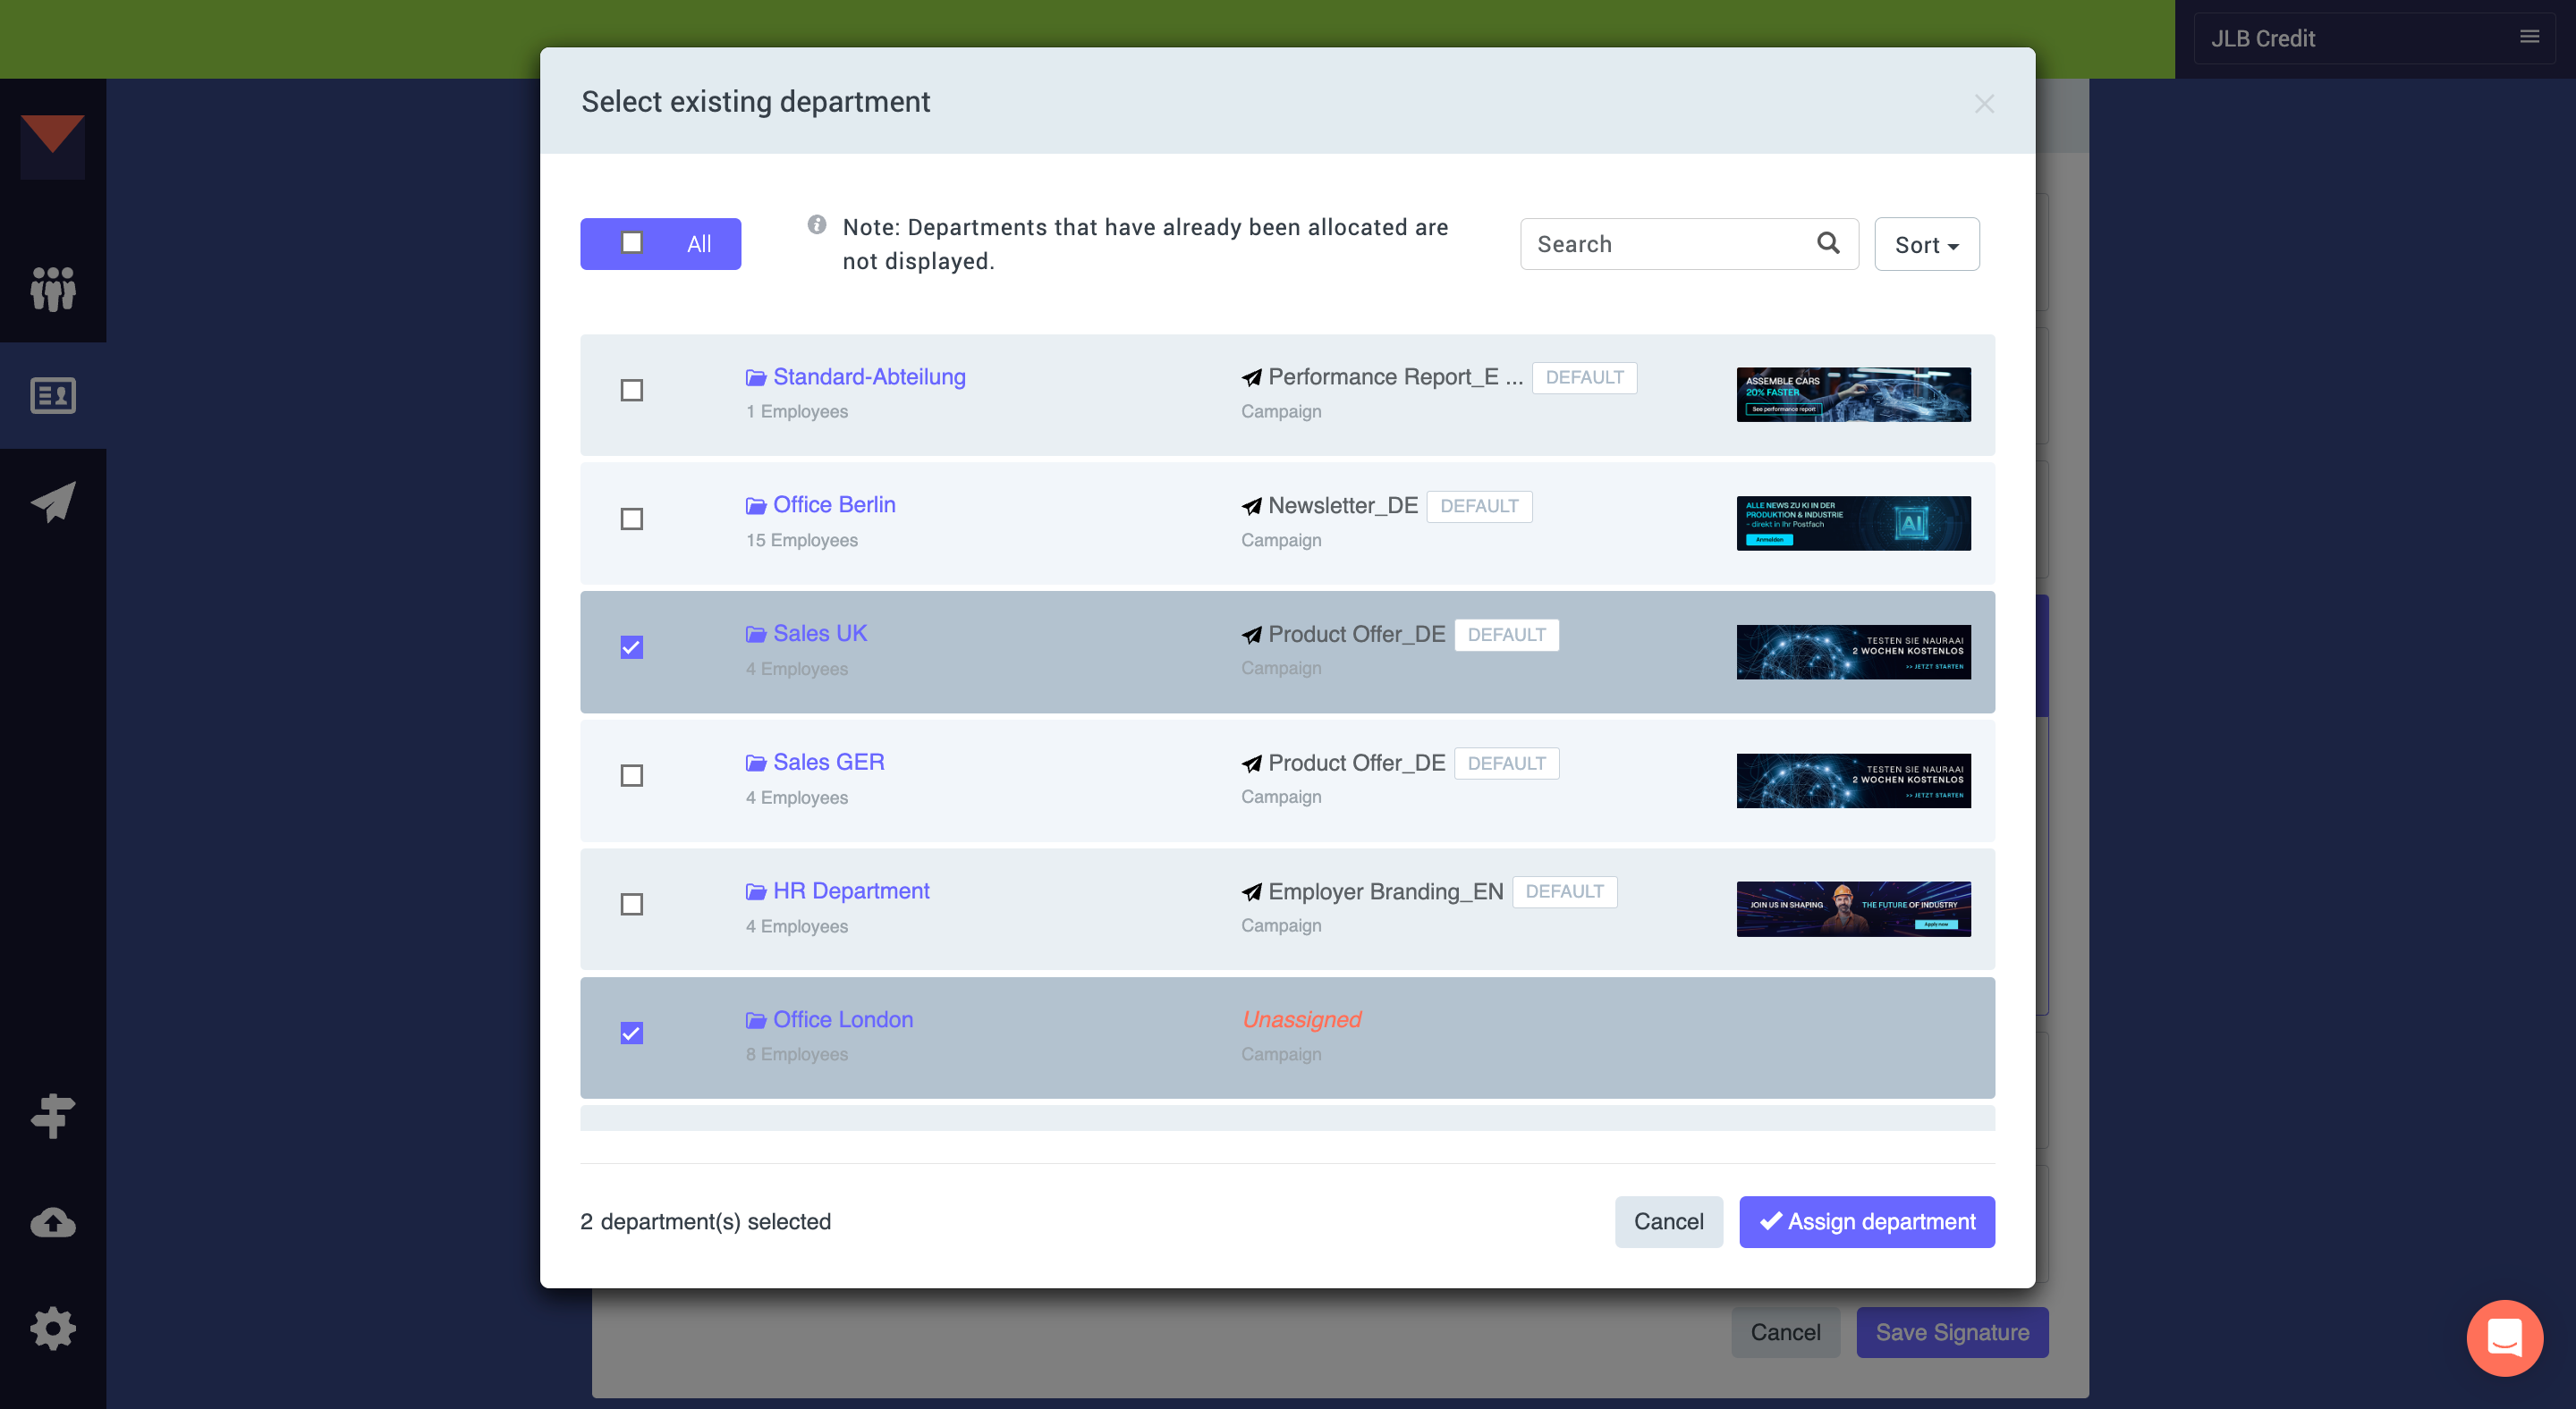Open the Employees section in the sidebar
The image size is (2576, 1409).
tap(53, 291)
